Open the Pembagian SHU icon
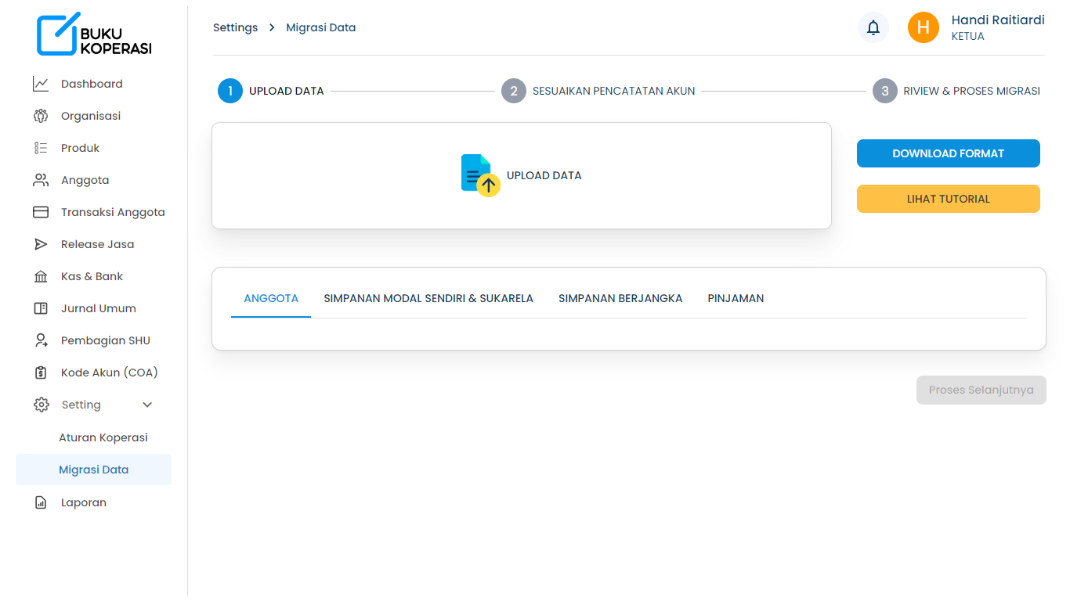The height and width of the screenshot is (601, 1070). coord(41,340)
